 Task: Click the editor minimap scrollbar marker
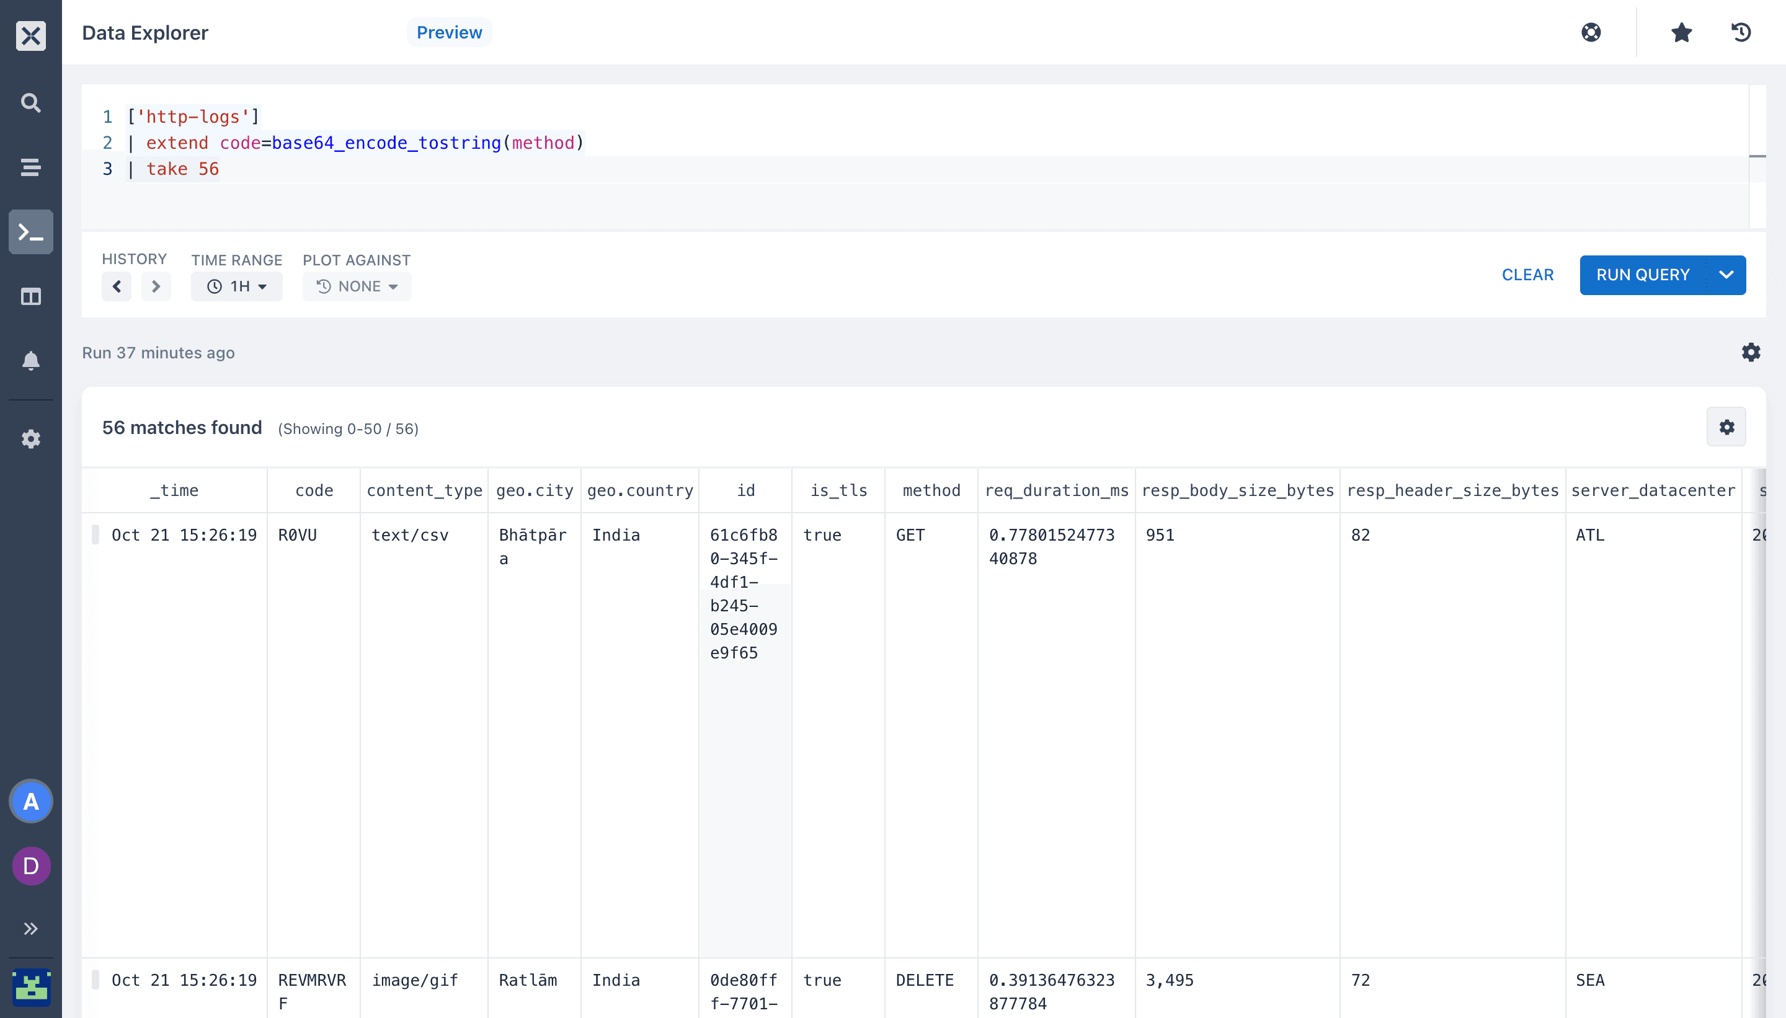point(1757,156)
